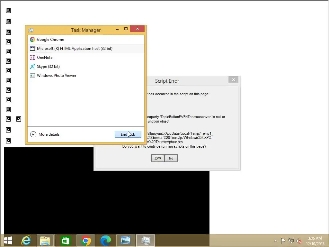This screenshot has height=247, width=329.
Task: Select the Skype (32 bit) row
Action: (86, 67)
